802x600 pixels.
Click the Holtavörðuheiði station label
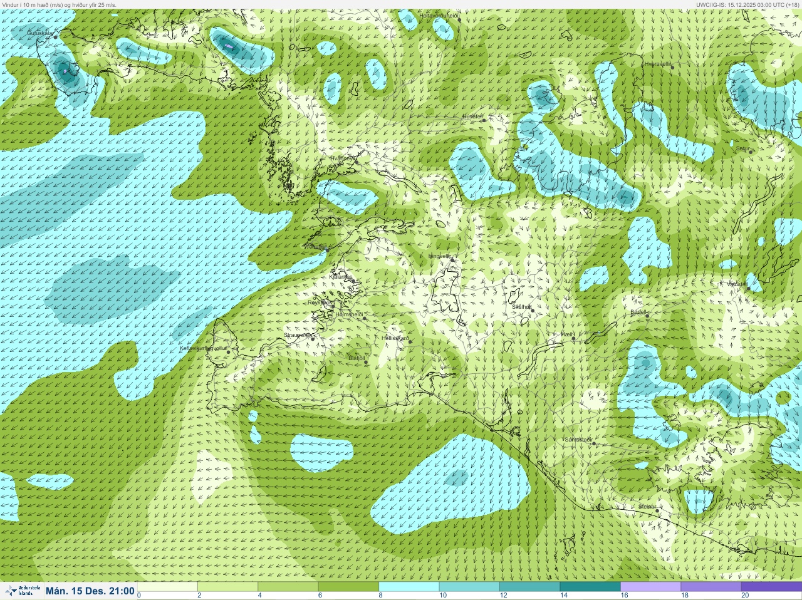coord(439,15)
